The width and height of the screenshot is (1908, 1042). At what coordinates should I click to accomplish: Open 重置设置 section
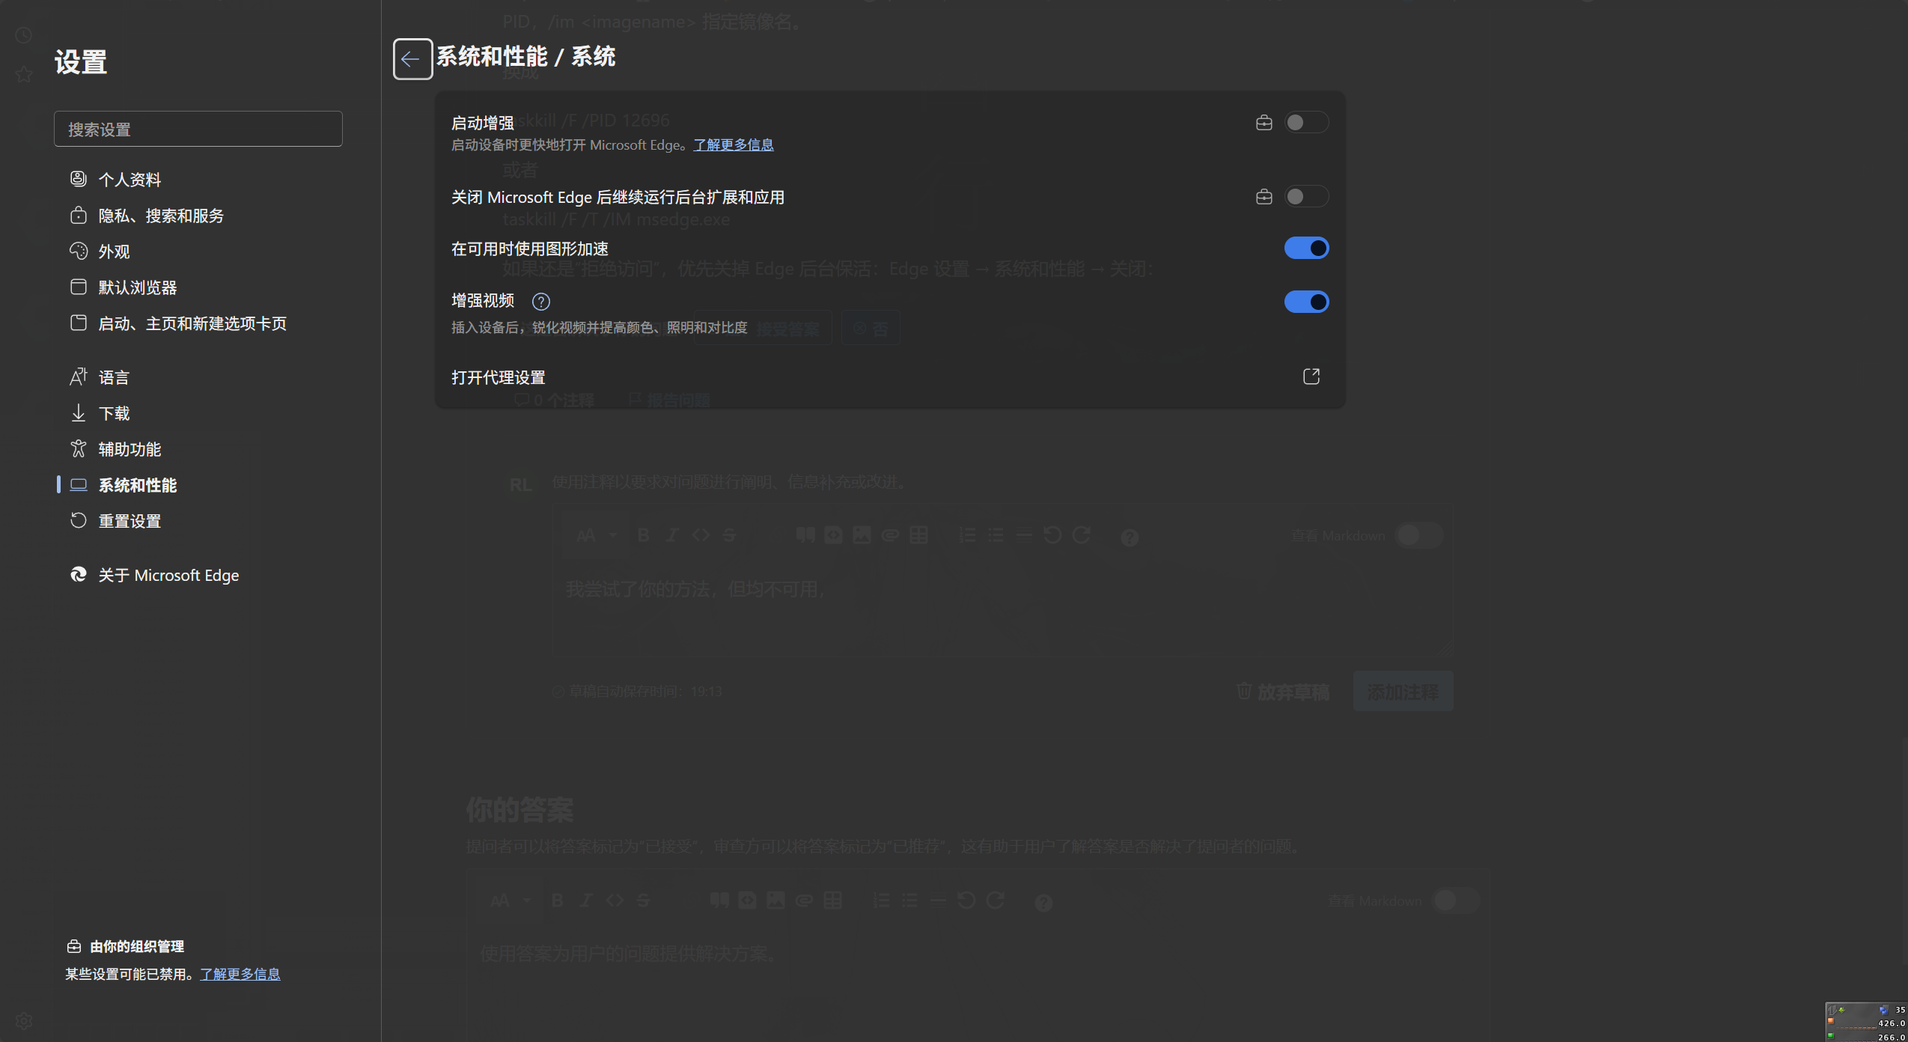[x=129, y=521]
